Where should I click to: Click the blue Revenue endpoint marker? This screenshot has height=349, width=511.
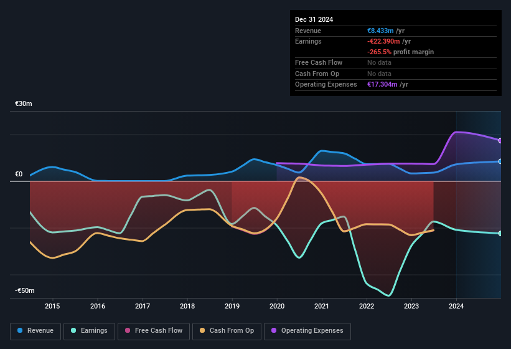(500, 161)
